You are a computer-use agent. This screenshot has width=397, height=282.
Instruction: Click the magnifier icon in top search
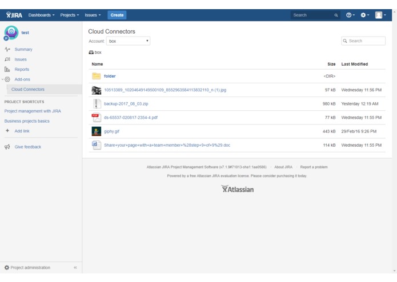(336, 15)
